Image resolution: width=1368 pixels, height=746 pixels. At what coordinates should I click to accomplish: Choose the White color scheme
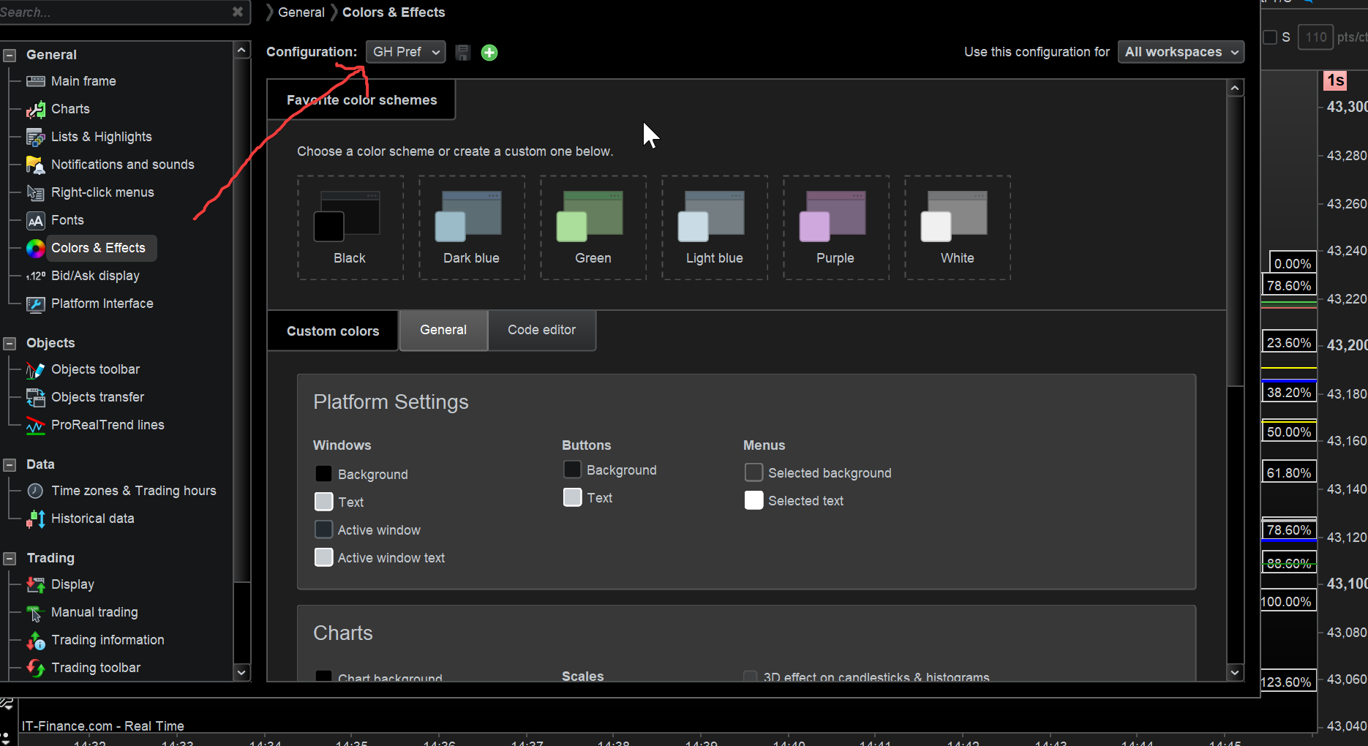coord(958,227)
